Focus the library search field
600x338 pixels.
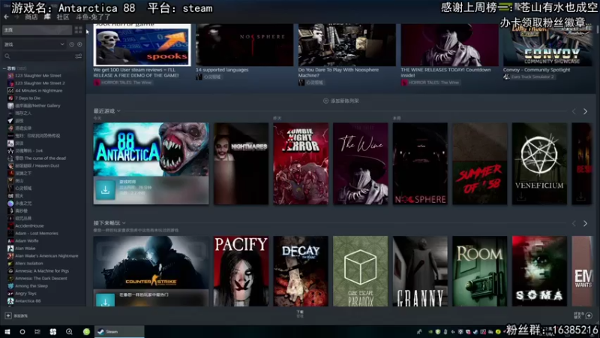[x=42, y=56]
